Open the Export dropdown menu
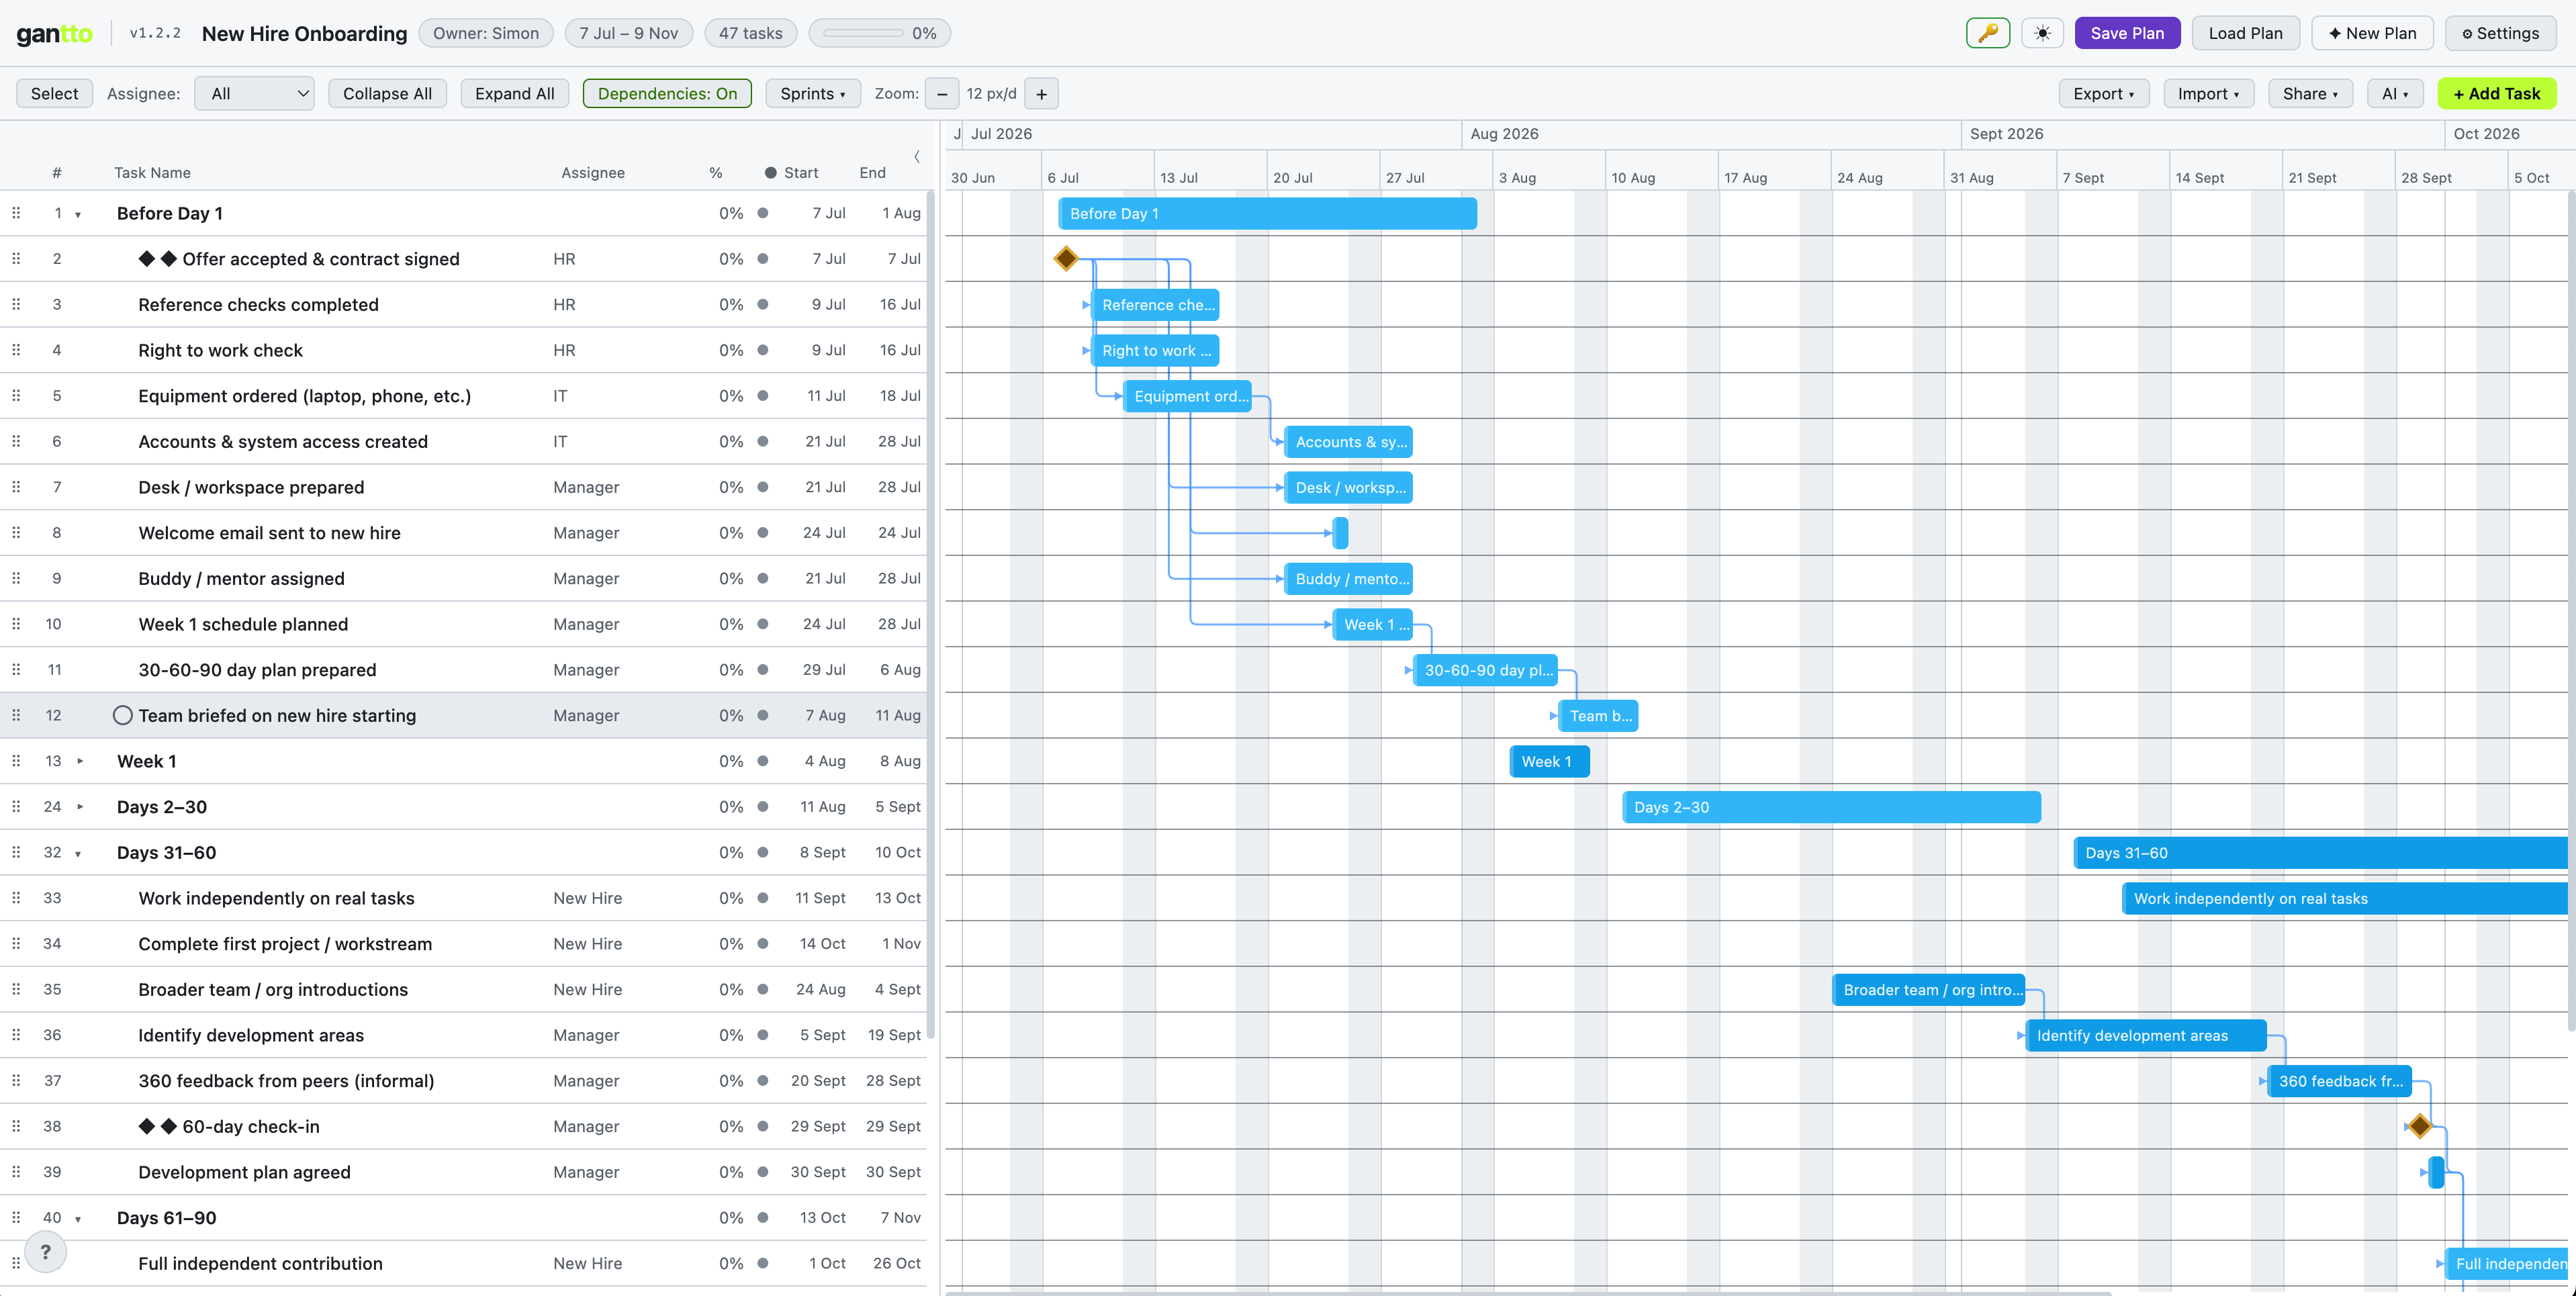This screenshot has height=1296, width=2576. click(2103, 94)
